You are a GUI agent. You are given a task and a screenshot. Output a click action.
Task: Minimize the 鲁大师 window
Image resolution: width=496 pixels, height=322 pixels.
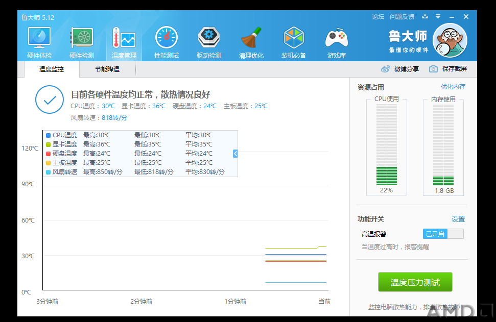point(452,17)
